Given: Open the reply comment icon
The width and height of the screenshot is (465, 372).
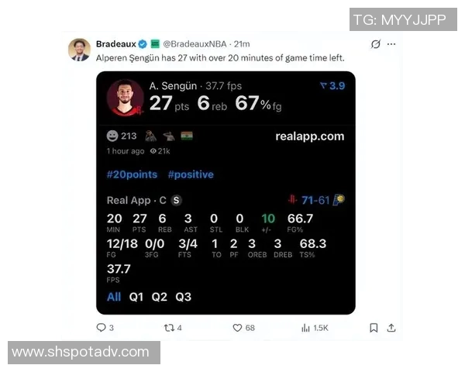Looking at the screenshot, I should tap(101, 328).
